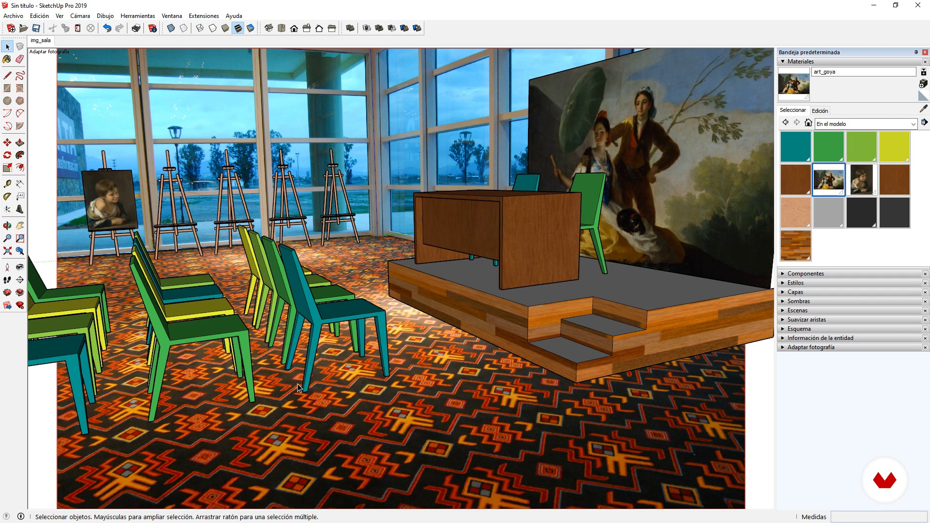Select the teal color swatch
This screenshot has width=930, height=523.
point(795,147)
